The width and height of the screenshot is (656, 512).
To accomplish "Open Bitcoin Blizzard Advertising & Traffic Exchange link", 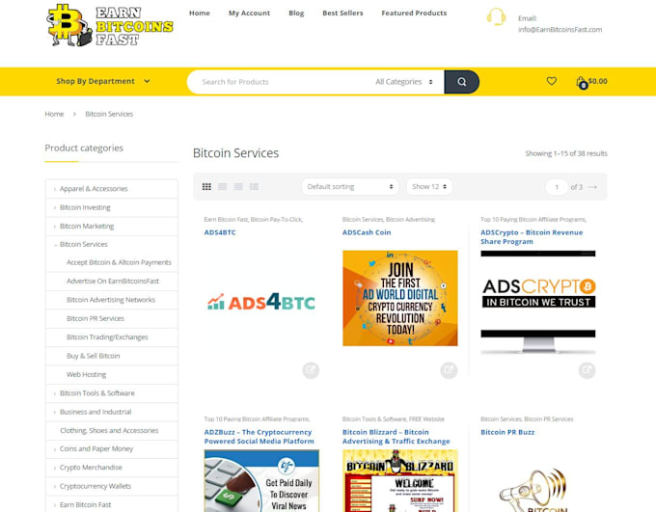I will 396,436.
